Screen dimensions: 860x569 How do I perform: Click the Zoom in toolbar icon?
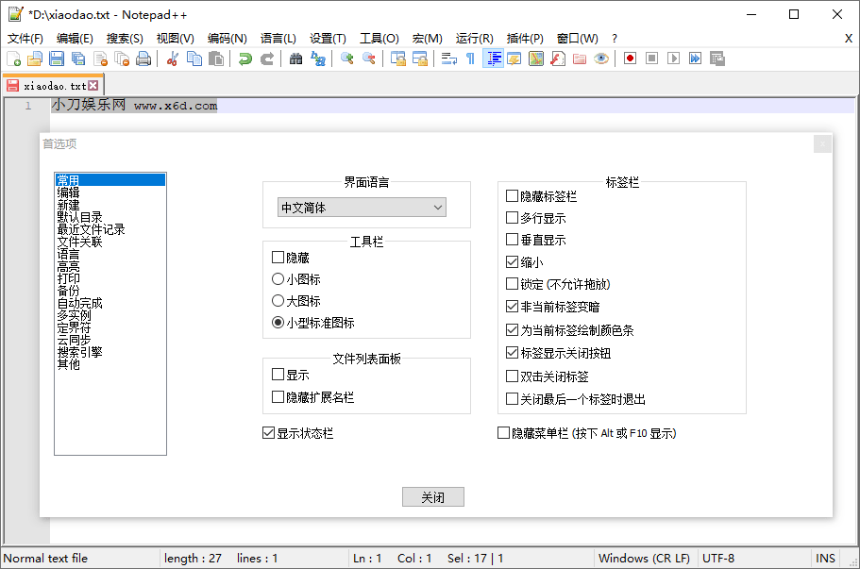(x=347, y=59)
